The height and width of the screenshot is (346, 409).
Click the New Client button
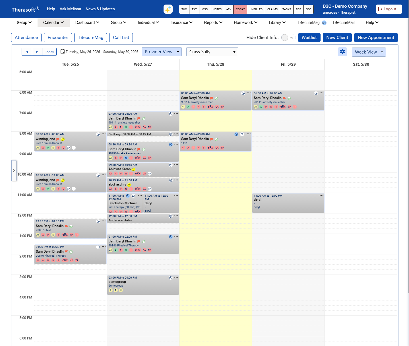pyautogui.click(x=337, y=38)
